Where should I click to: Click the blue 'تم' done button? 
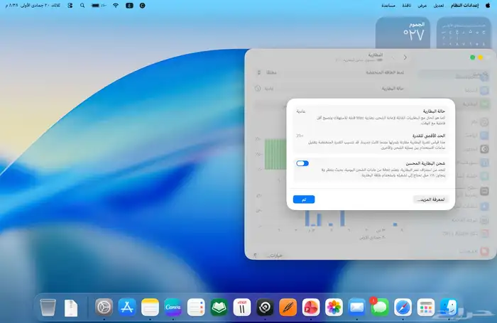pos(304,199)
